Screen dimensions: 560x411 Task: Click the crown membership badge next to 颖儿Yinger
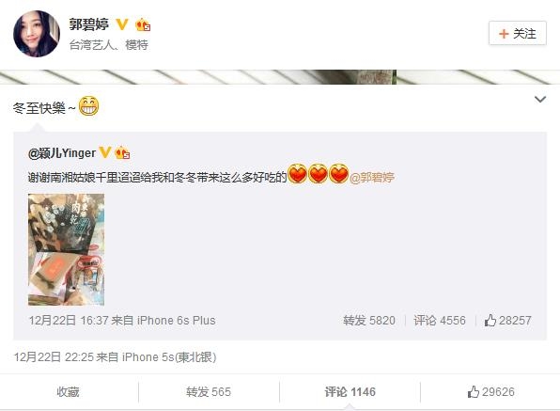[122, 153]
